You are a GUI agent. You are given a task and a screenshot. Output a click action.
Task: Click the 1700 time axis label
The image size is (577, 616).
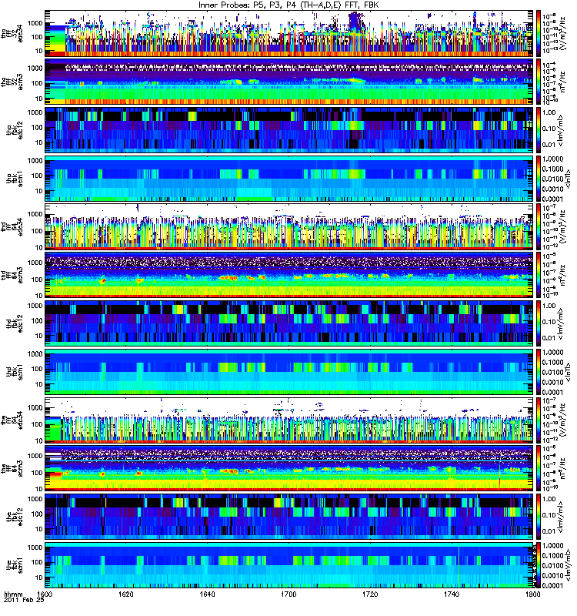pos(288,594)
